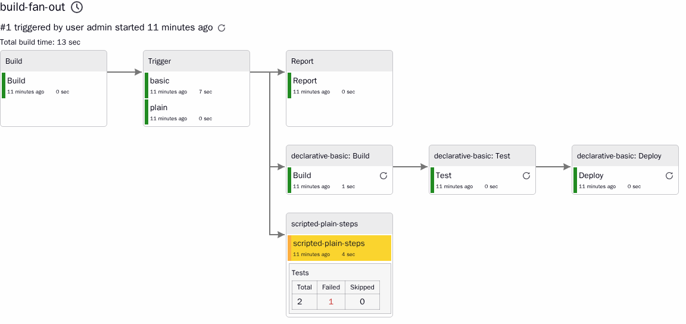686x324 pixels.
Task: Open the plain job in Trigger stage
Action: click(x=159, y=107)
